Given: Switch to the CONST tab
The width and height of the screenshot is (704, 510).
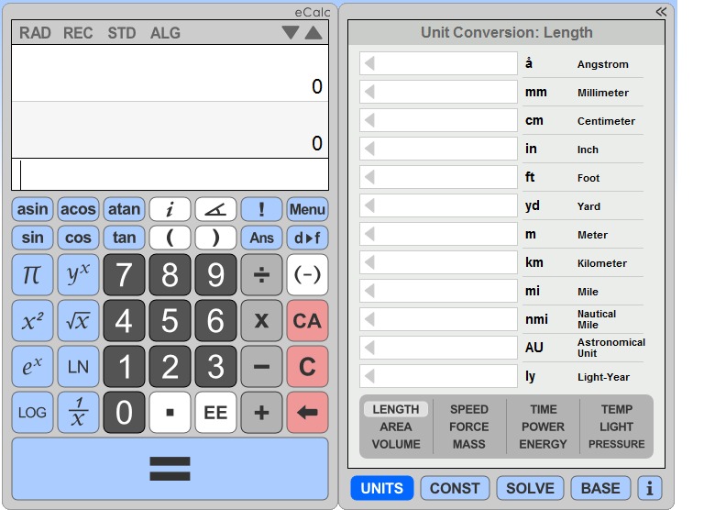Looking at the screenshot, I should [x=455, y=488].
